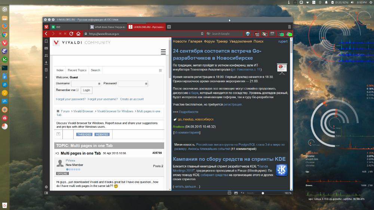Click 'Forgot your password?' link
The height and width of the screenshot is (210, 374).
pos(71,99)
